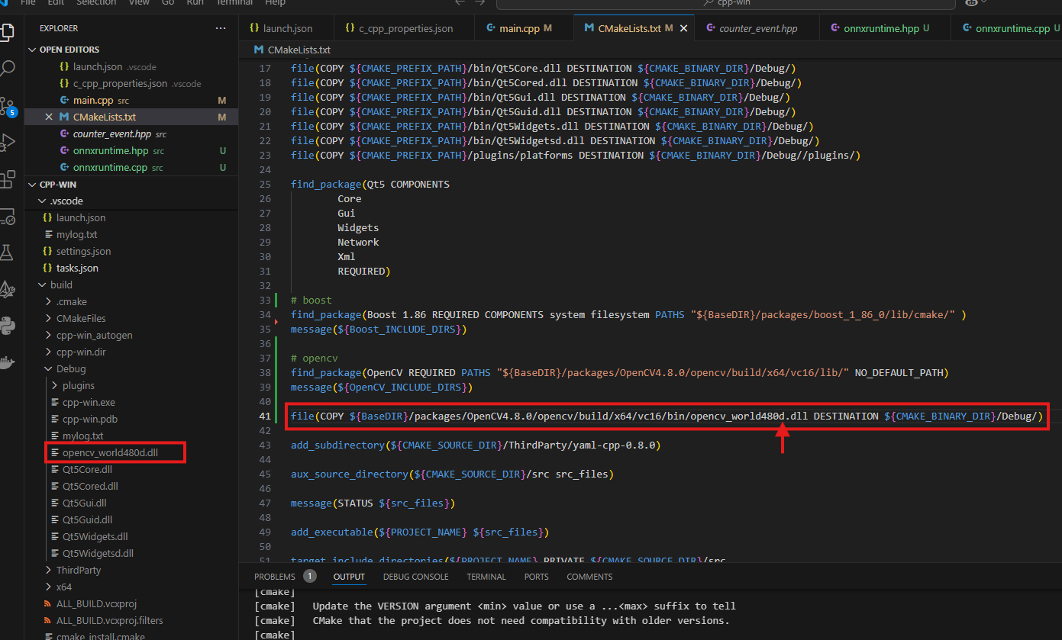Open the COMMENTS panel tab

[589, 577]
